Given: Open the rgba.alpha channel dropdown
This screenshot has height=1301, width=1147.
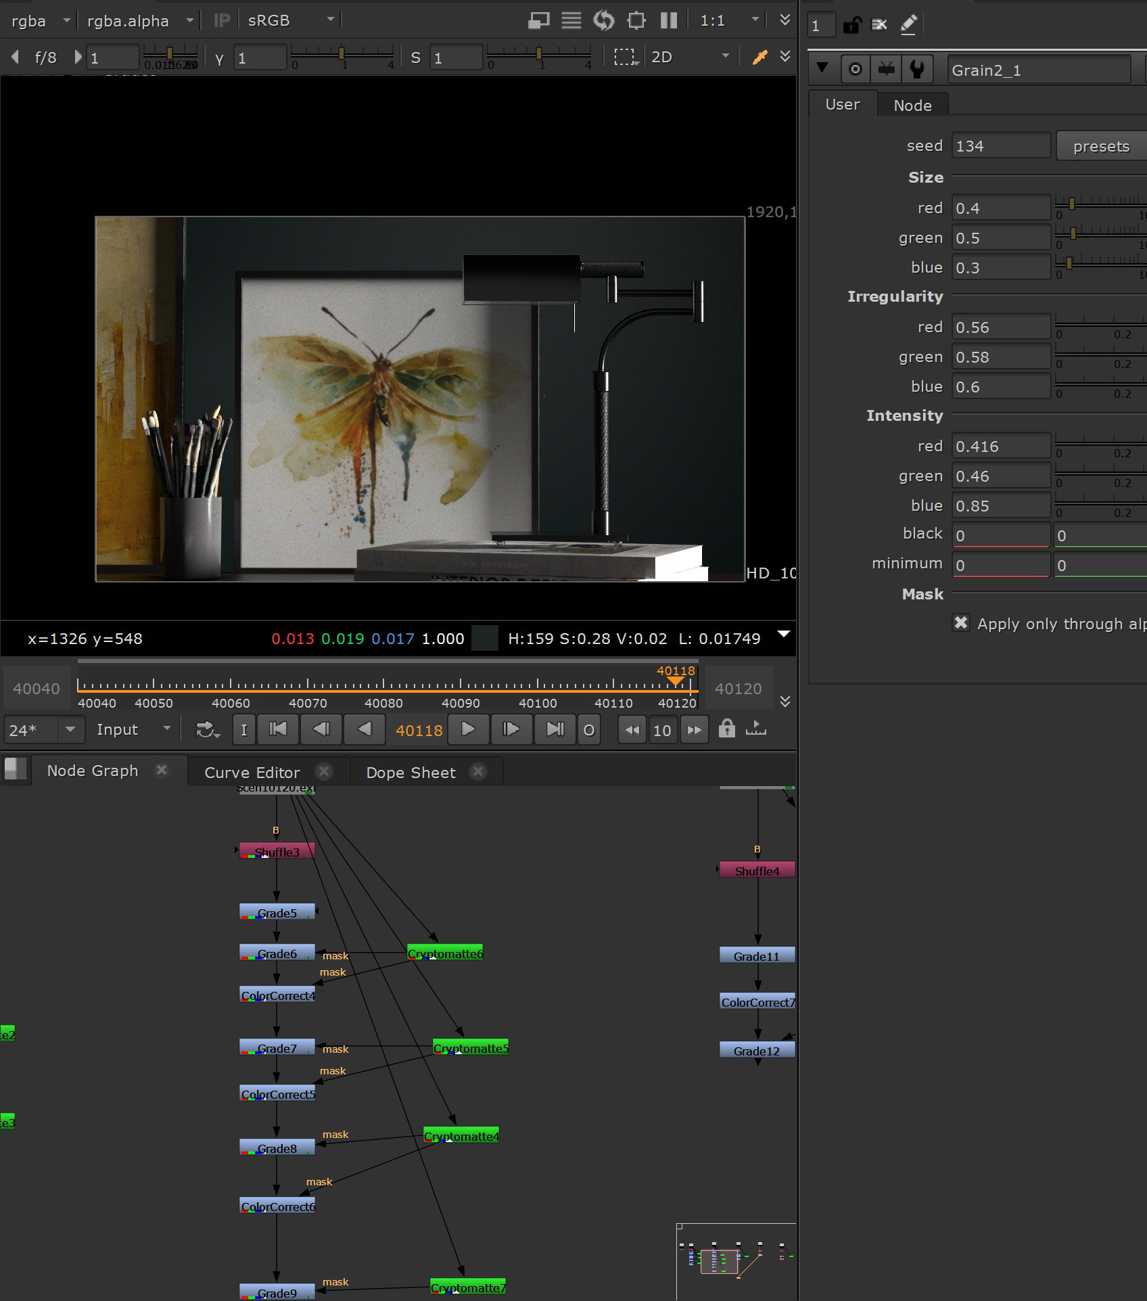Looking at the screenshot, I should [140, 20].
